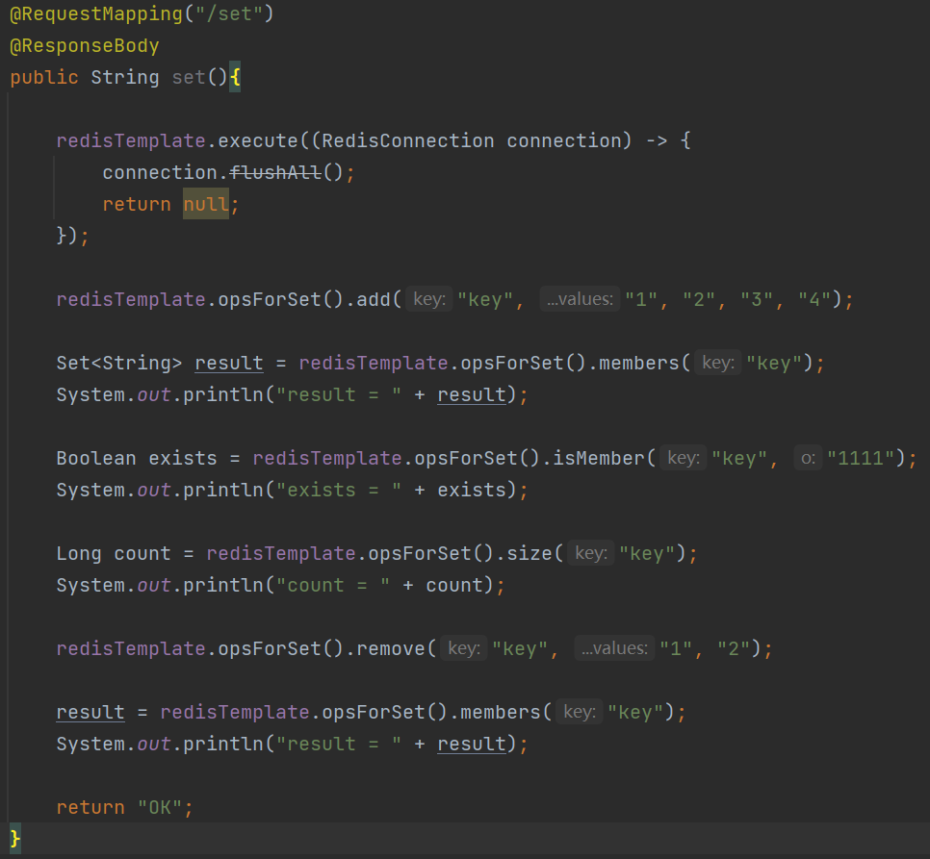Viewport: 930px width, 859px height.
Task: Click 'connection' lambda parameter name
Action: tap(563, 140)
